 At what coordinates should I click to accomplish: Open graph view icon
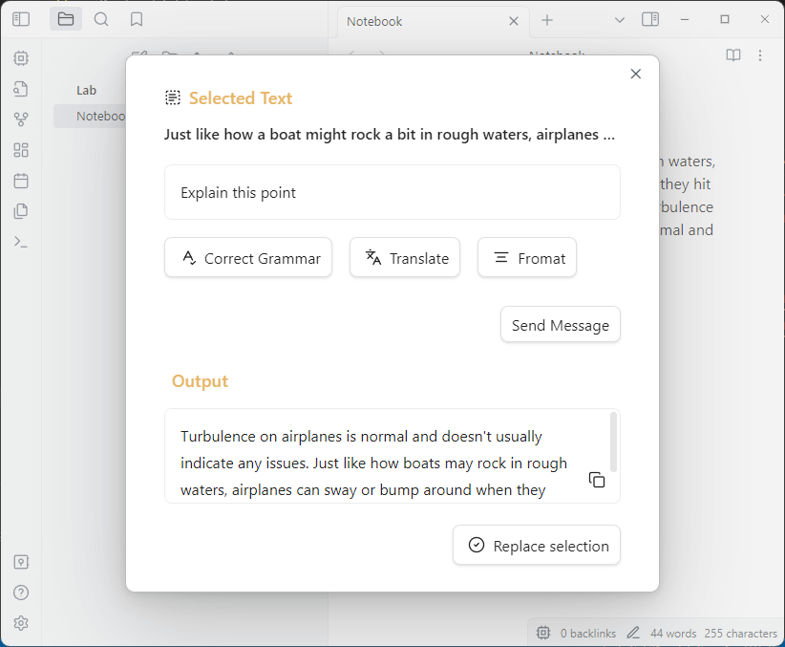(x=21, y=119)
